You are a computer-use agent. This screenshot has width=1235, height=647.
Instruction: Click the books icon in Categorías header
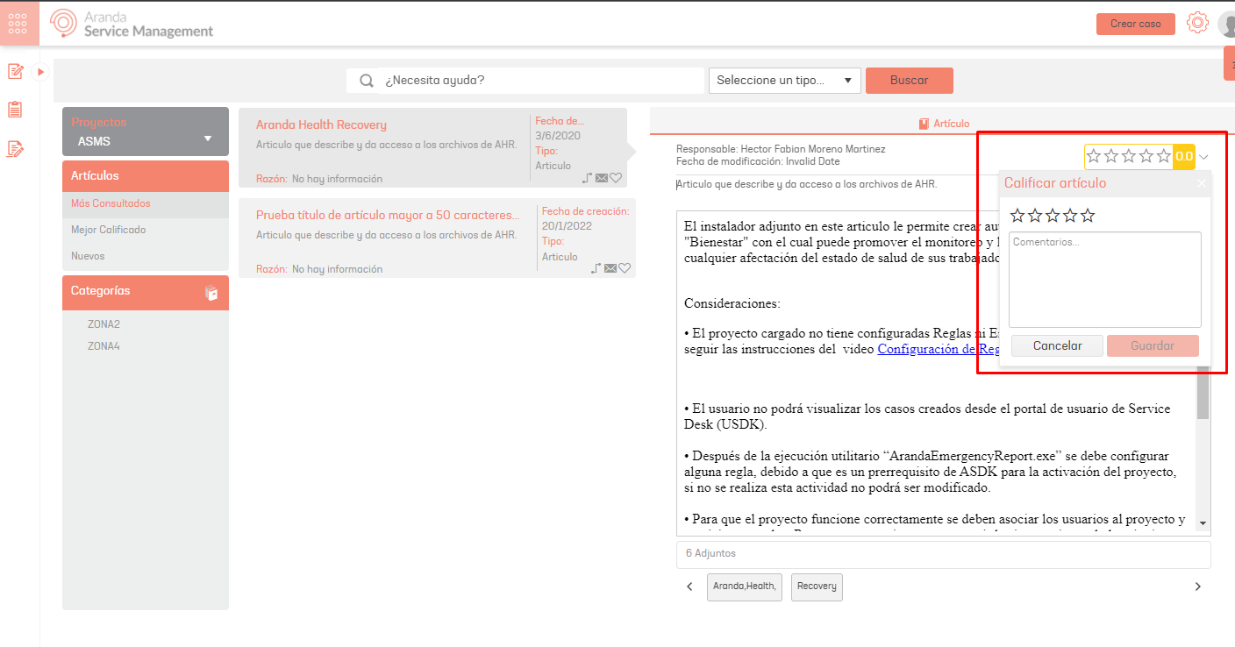pos(211,293)
